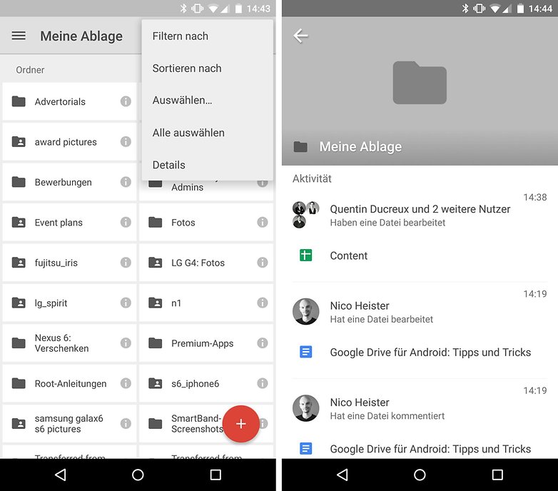Show info for n1 folder
The width and height of the screenshot is (558, 491).
coord(263,303)
